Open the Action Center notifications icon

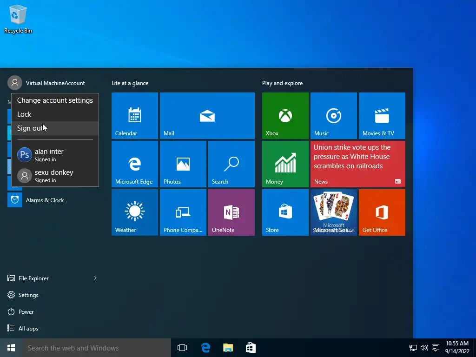click(x=436, y=348)
